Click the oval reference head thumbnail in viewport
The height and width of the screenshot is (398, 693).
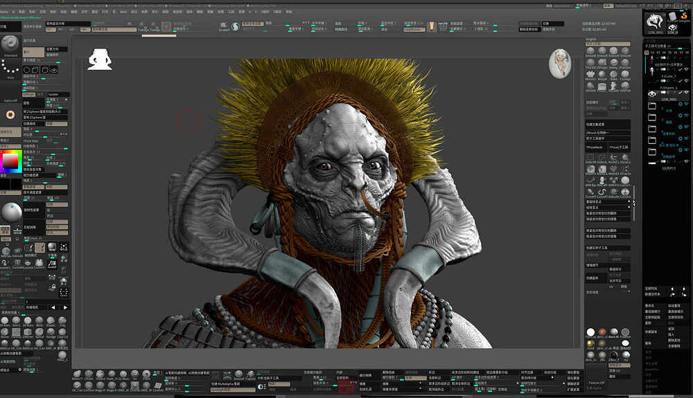click(x=560, y=64)
